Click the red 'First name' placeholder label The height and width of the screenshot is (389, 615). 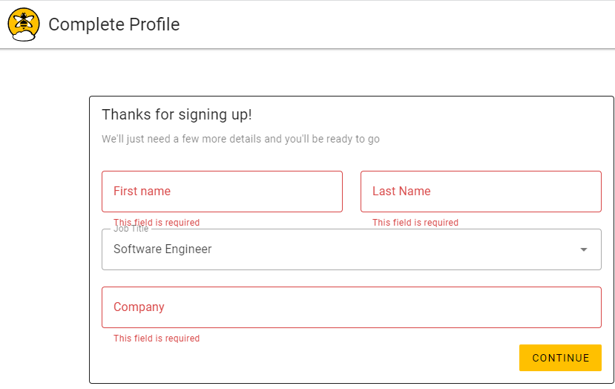pos(142,192)
